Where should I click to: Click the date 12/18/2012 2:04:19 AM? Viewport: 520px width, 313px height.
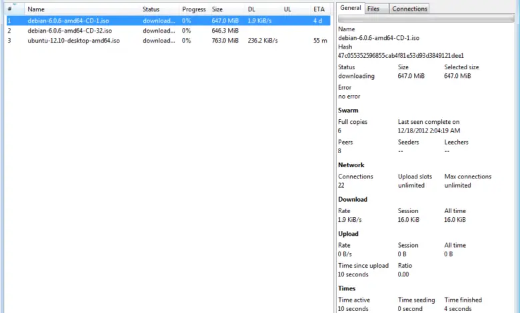[x=429, y=131]
